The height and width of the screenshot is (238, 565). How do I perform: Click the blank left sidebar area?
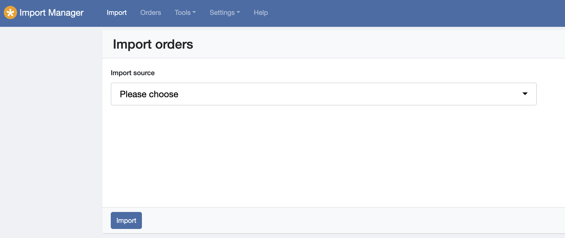point(51,133)
